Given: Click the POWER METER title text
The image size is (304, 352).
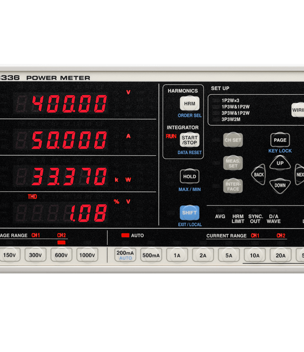Looking at the screenshot, I should pyautogui.click(x=58, y=78).
